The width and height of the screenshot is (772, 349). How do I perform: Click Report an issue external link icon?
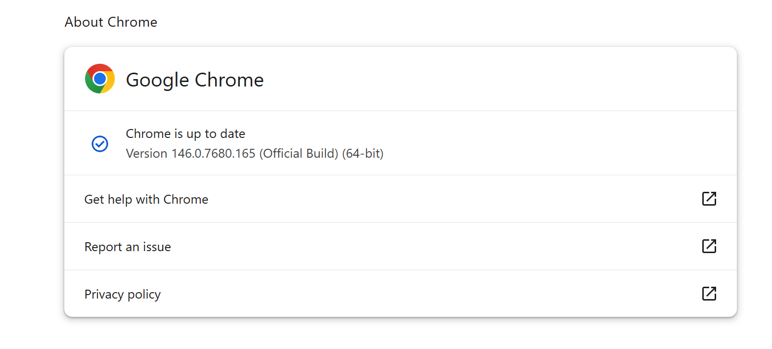[709, 246]
